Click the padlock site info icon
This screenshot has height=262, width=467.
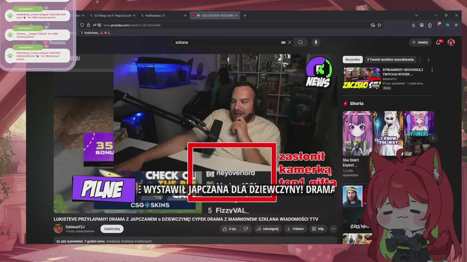(88, 25)
